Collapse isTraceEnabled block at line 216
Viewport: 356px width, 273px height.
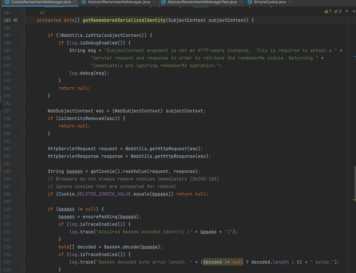(x=24, y=255)
